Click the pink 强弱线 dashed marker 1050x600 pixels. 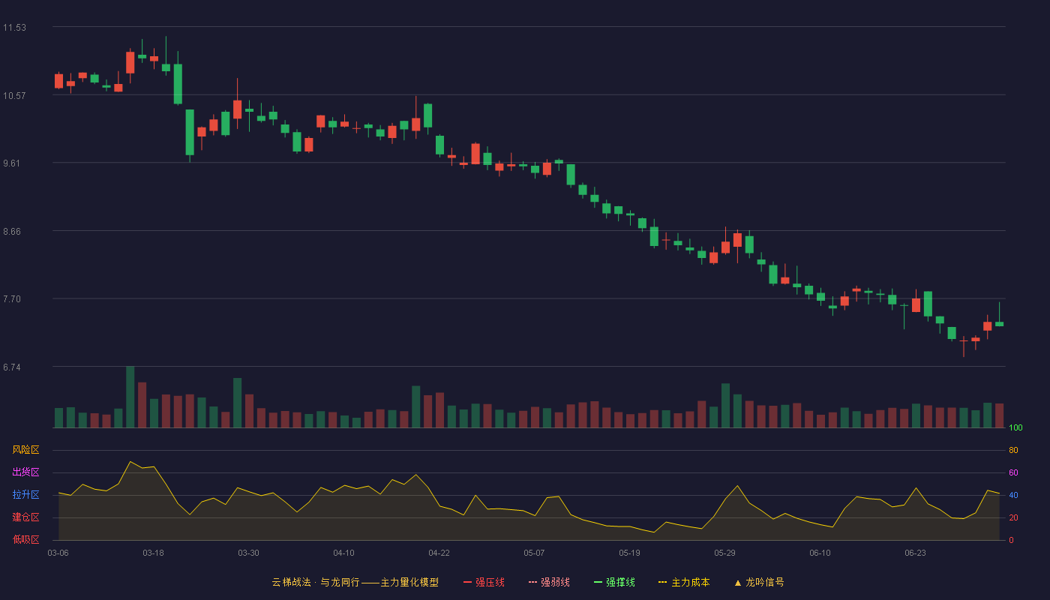pyautogui.click(x=532, y=582)
